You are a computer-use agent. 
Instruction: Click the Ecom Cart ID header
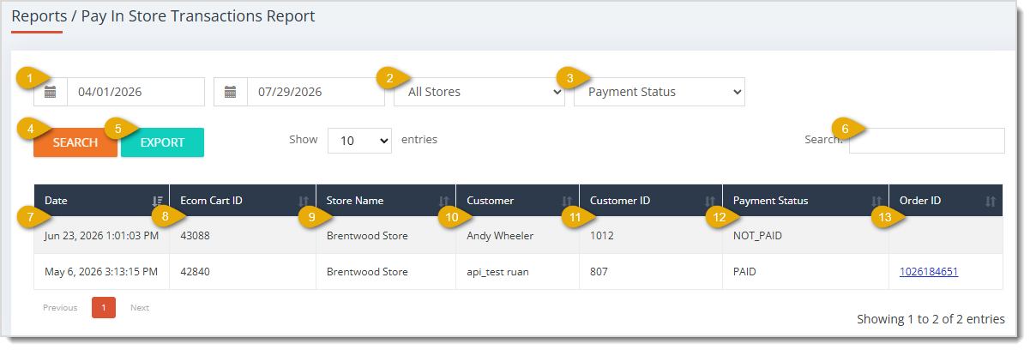(x=243, y=201)
